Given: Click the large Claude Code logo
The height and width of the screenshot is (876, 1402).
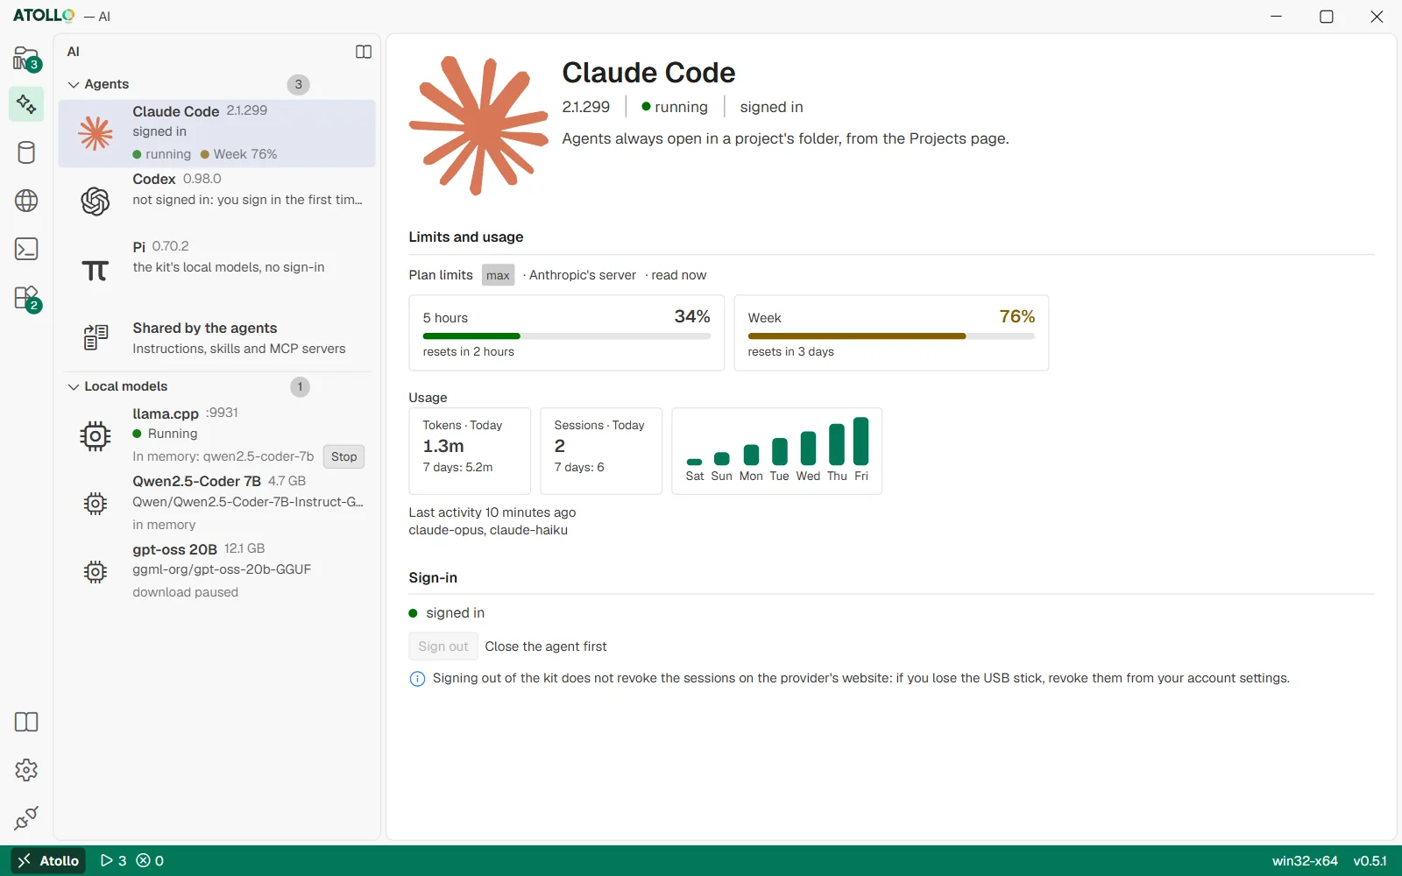Looking at the screenshot, I should click(478, 124).
